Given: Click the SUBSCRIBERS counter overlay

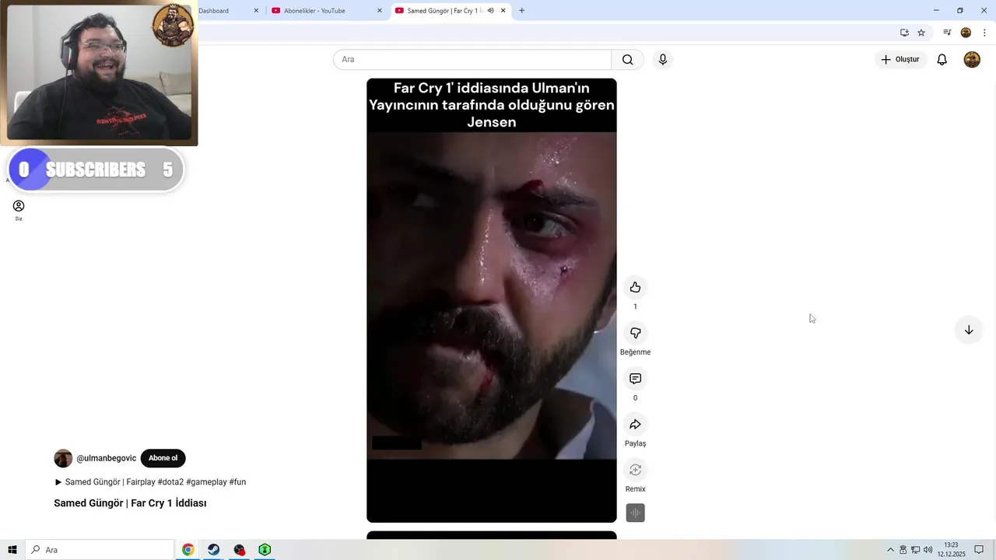Looking at the screenshot, I should [96, 170].
